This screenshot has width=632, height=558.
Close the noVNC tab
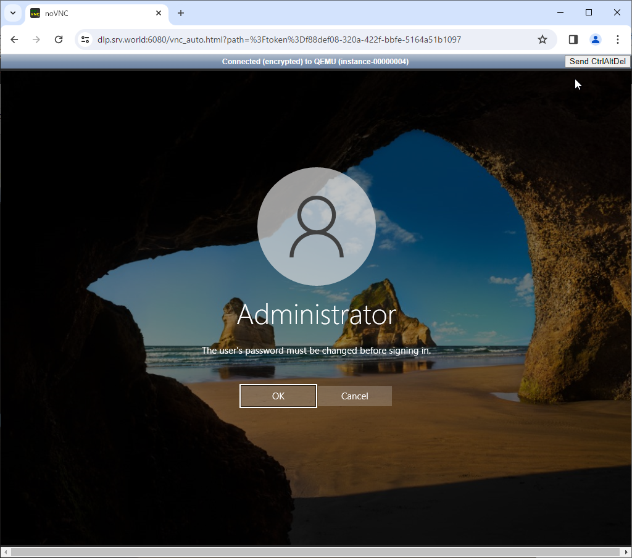pyautogui.click(x=159, y=13)
